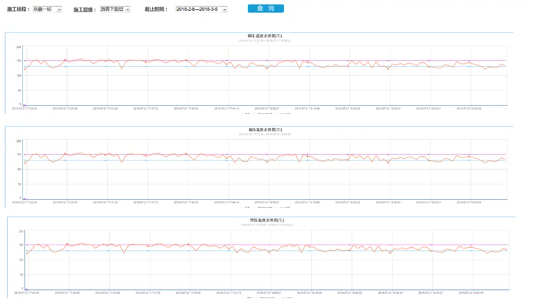The width and height of the screenshot is (533, 304).
Task: Click the 100 y-axis value in middle chart
Action: [19, 169]
